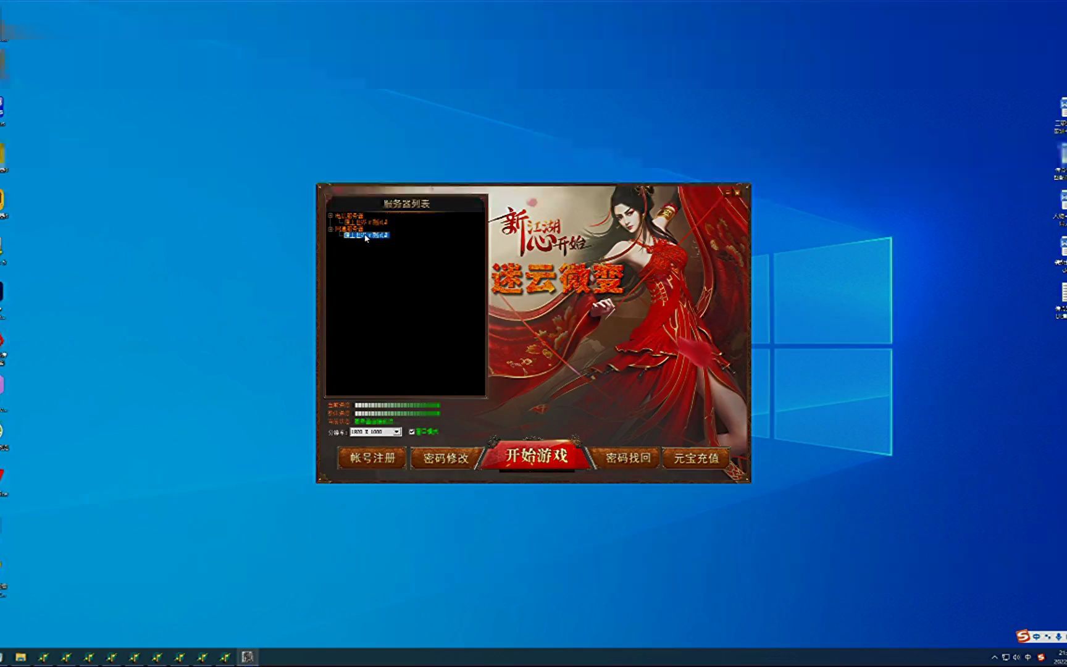Click the 密码修改 change password button

coord(446,458)
